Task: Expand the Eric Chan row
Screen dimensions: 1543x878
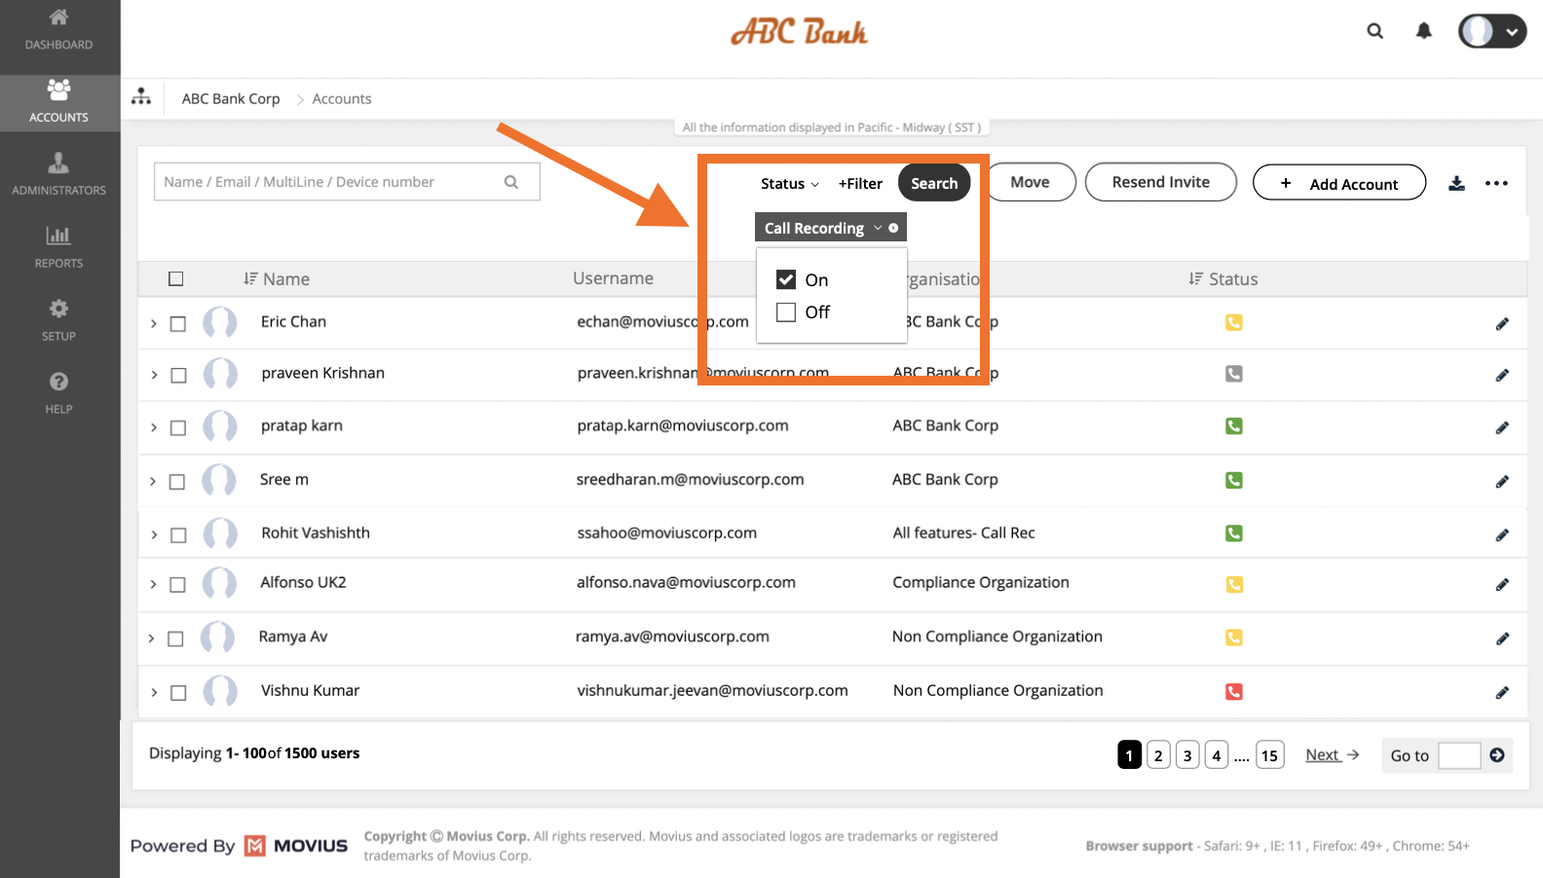Action: pos(154,323)
